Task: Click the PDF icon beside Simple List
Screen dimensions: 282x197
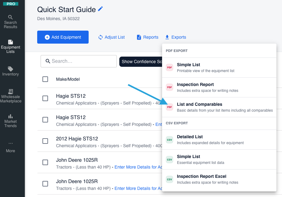Action: [x=170, y=67]
